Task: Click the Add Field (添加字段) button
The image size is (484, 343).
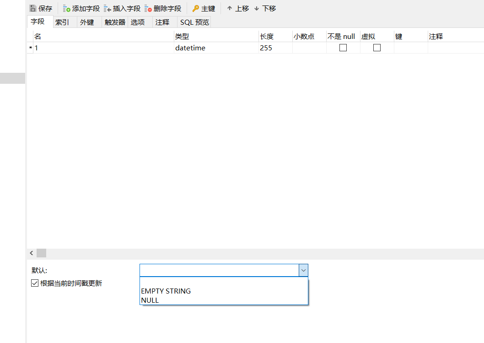Action: [81, 8]
